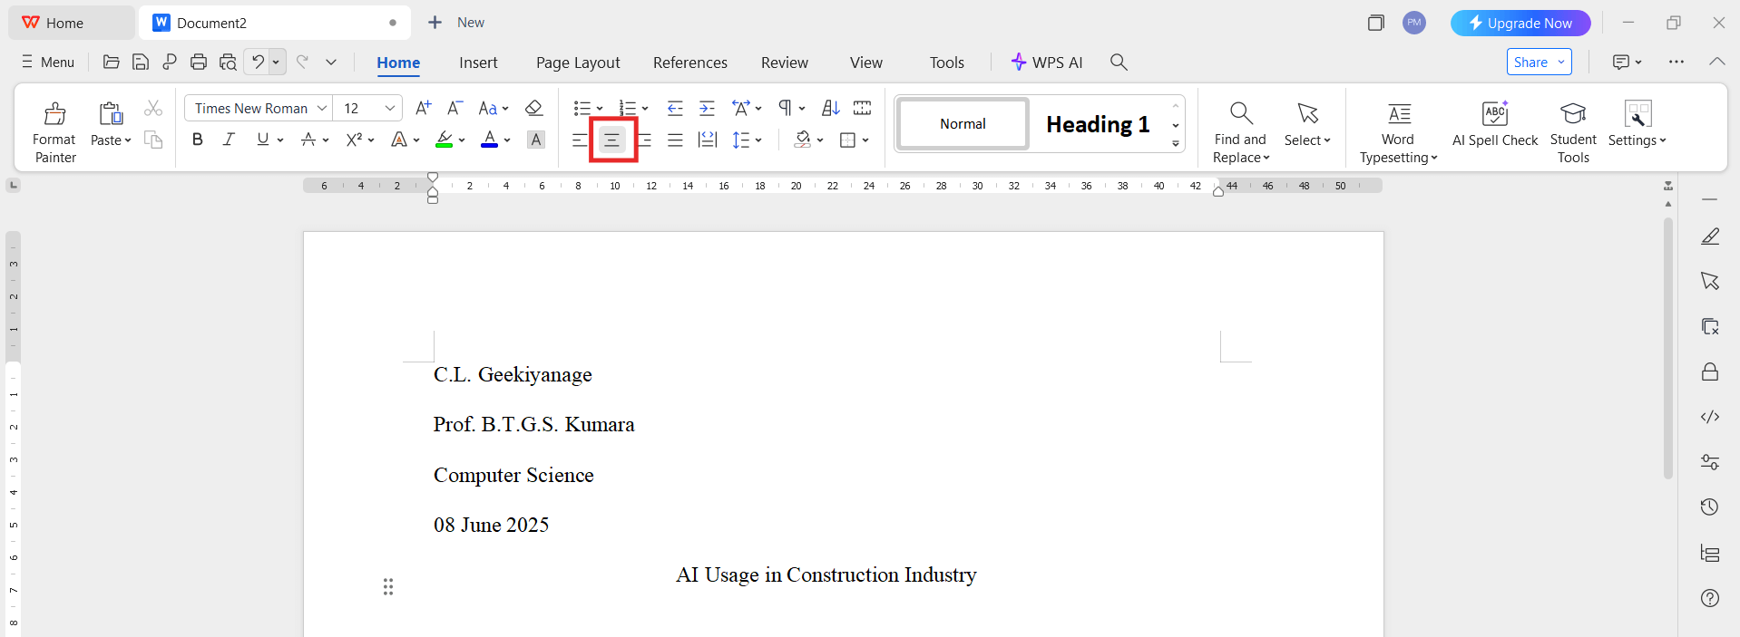Decrease paragraph indent
Viewport: 1740px width, 637px height.
point(675,108)
